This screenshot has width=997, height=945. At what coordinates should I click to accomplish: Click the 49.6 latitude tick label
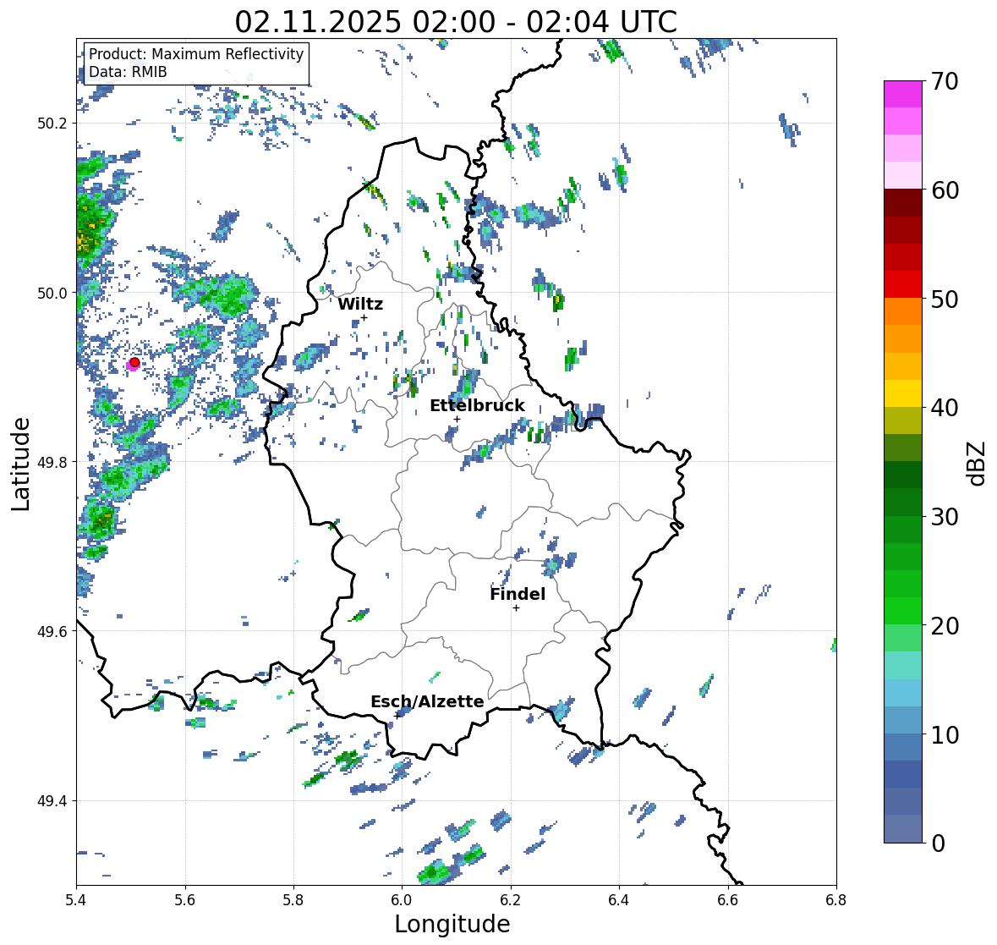52,631
